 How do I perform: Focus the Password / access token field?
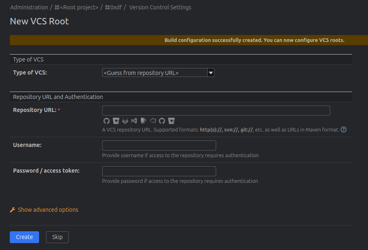point(159,171)
